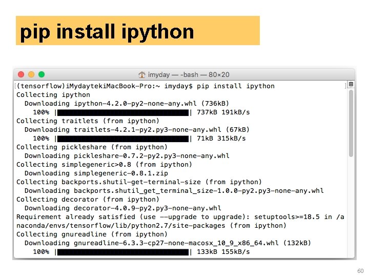This screenshot has width=369, height=277.
Task: Click 'Collecting backports.shutil-get-terminal-size' line
Action: 139,182
